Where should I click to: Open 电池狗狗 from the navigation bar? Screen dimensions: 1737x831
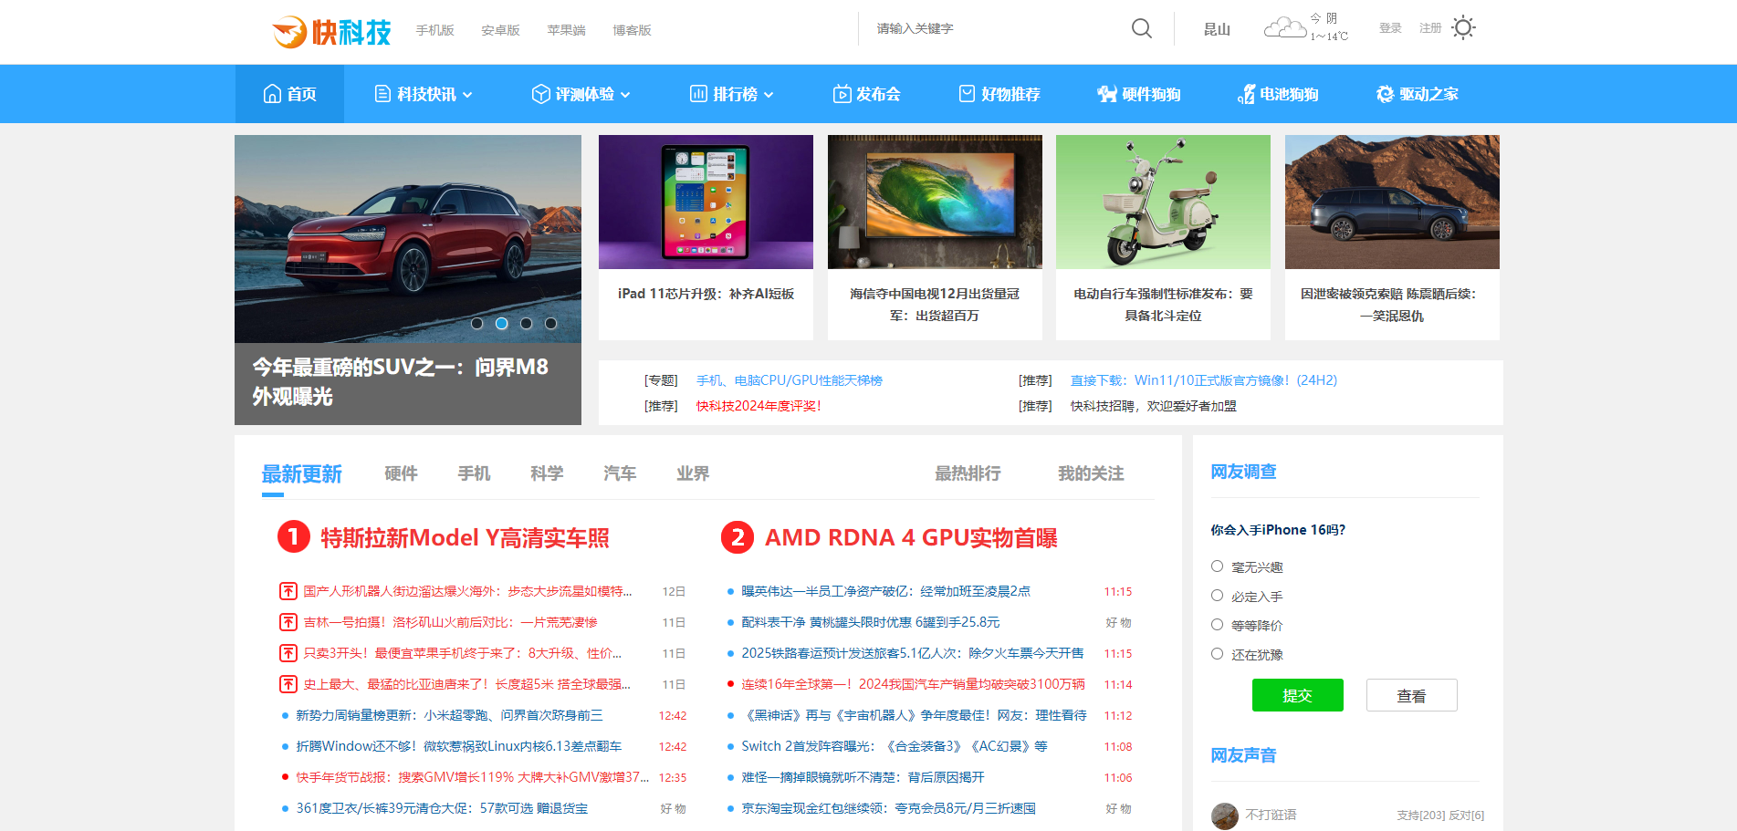(1278, 94)
